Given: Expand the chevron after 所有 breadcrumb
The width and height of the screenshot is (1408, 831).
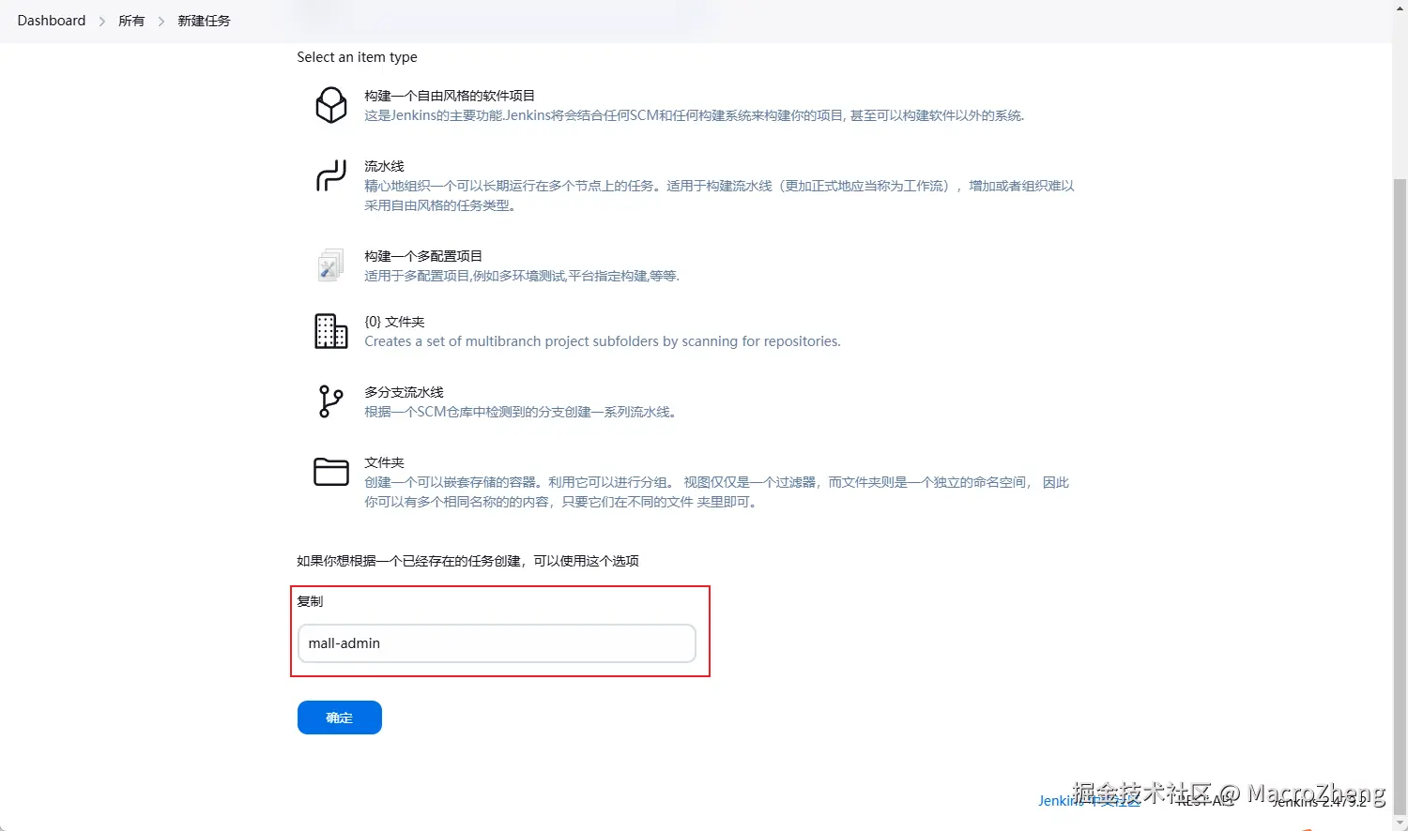Looking at the screenshot, I should 161,21.
